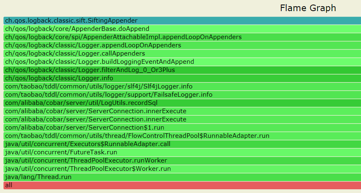Select the upper ServerConnection.innerExecute frame
The width and height of the screenshot is (361, 193).
[182, 111]
